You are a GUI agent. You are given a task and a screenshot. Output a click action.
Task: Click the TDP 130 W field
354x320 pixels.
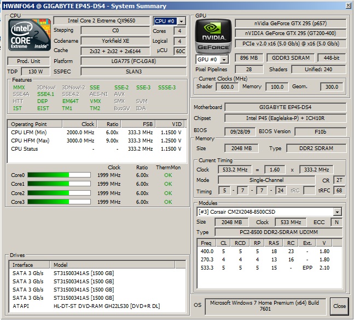point(36,72)
